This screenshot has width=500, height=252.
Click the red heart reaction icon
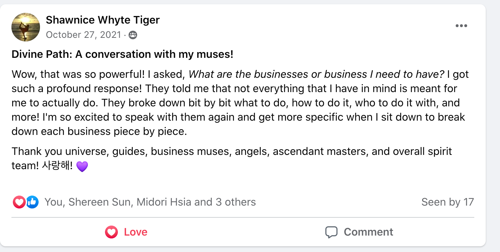point(19,202)
